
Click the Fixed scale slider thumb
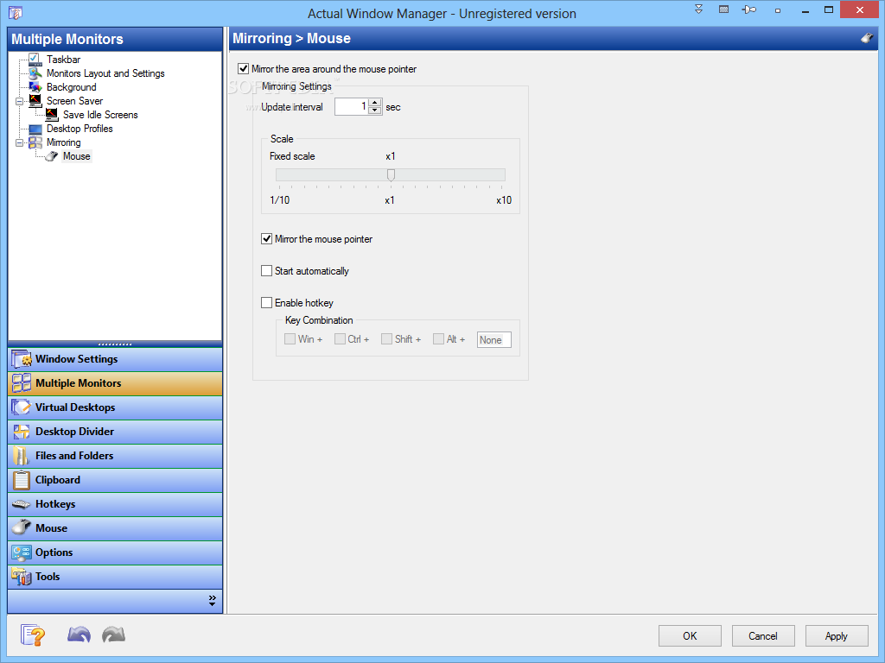(391, 174)
